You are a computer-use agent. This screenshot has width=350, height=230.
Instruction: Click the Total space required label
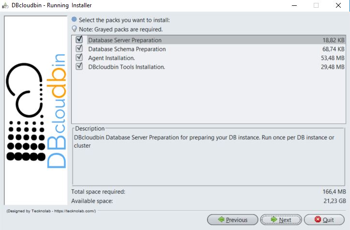pos(98,192)
